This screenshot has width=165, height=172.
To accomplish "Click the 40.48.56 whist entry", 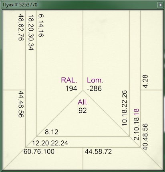I will tap(145, 137).
